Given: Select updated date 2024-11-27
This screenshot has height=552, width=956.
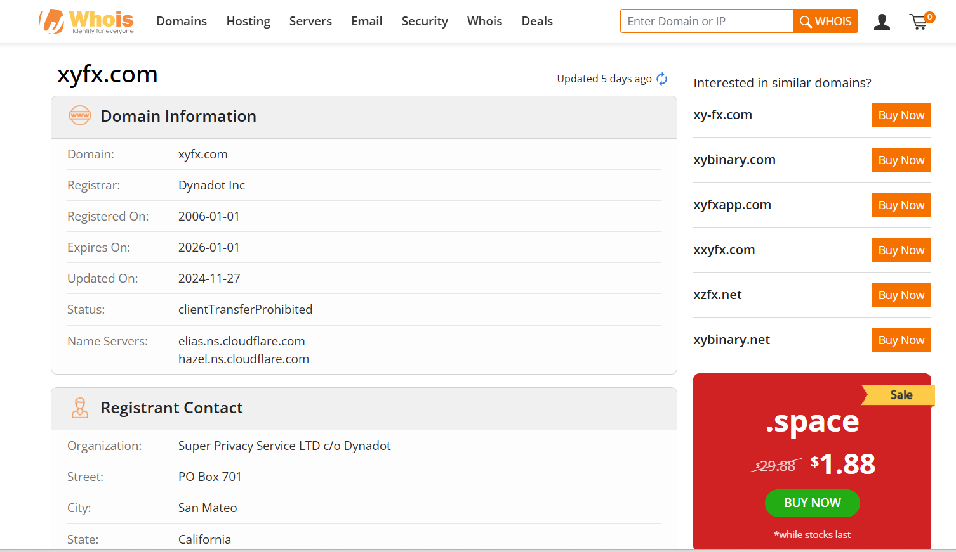Looking at the screenshot, I should pyautogui.click(x=209, y=278).
